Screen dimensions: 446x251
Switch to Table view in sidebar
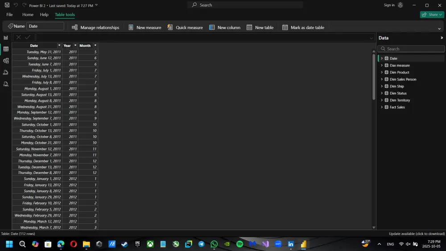click(6, 49)
